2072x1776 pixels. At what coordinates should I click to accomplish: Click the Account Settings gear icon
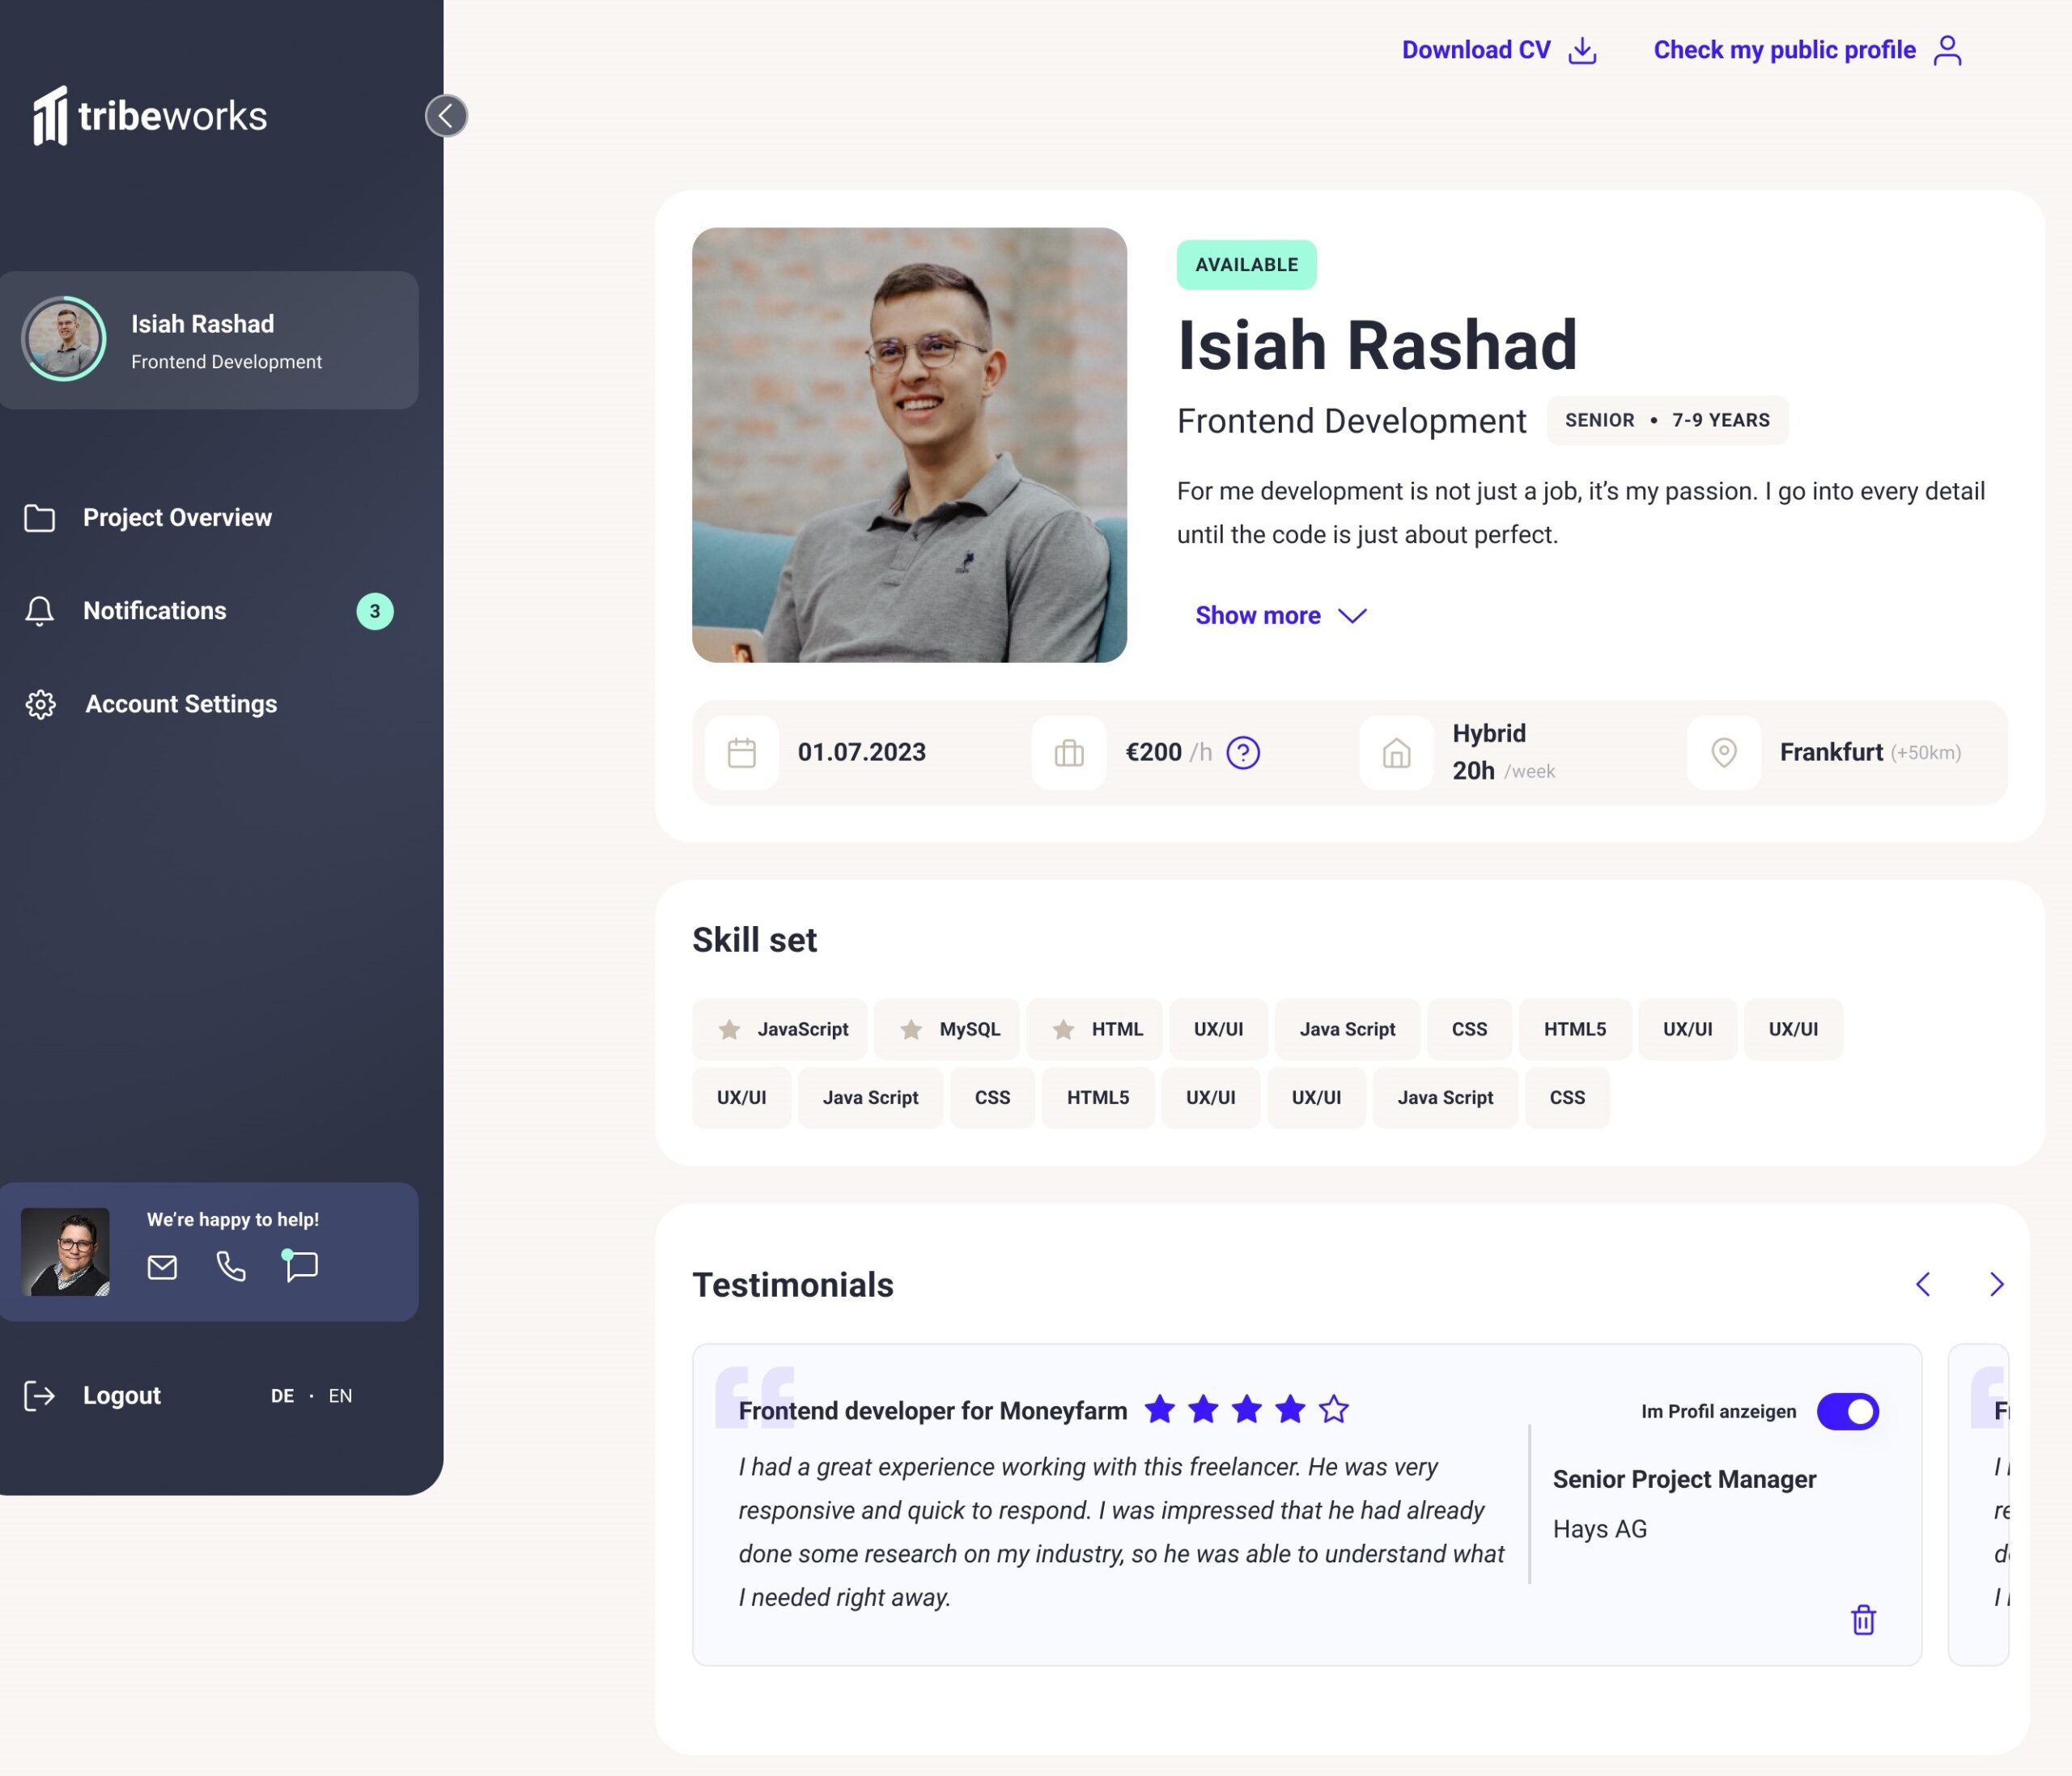pyautogui.click(x=41, y=704)
